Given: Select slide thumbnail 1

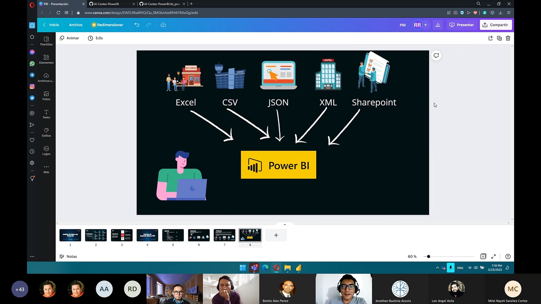Looking at the screenshot, I should point(70,235).
